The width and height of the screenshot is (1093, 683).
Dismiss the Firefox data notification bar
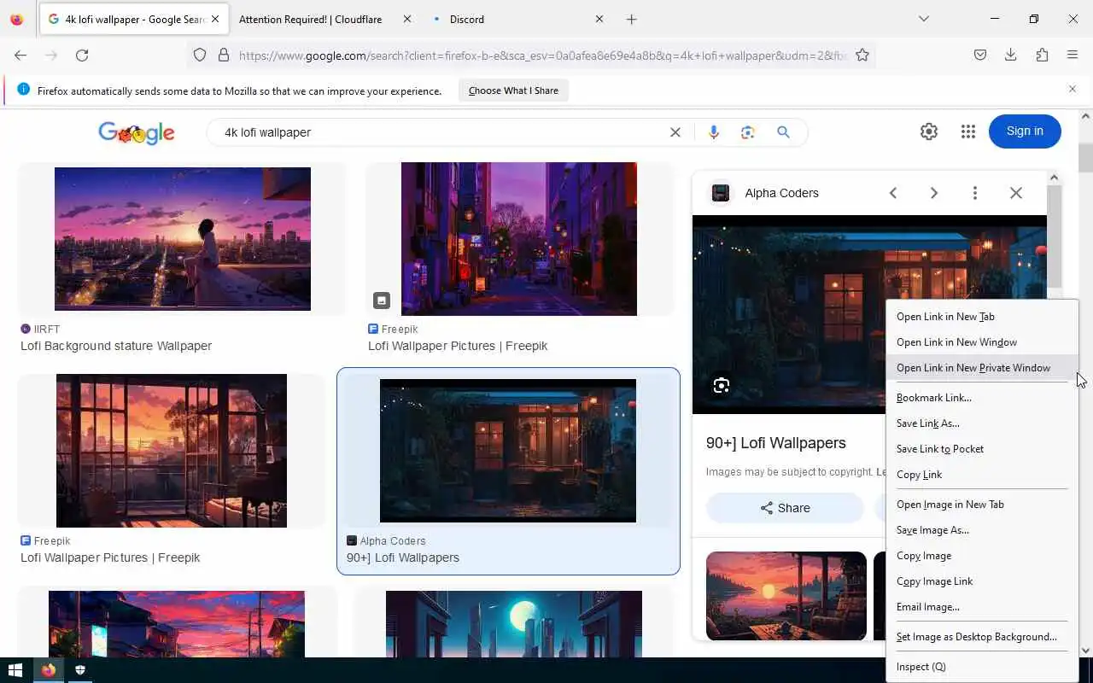(x=1073, y=89)
